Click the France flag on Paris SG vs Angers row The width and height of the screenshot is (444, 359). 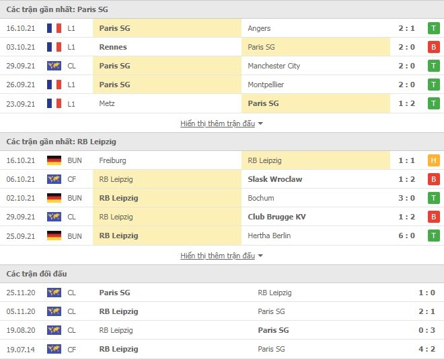pos(54,28)
